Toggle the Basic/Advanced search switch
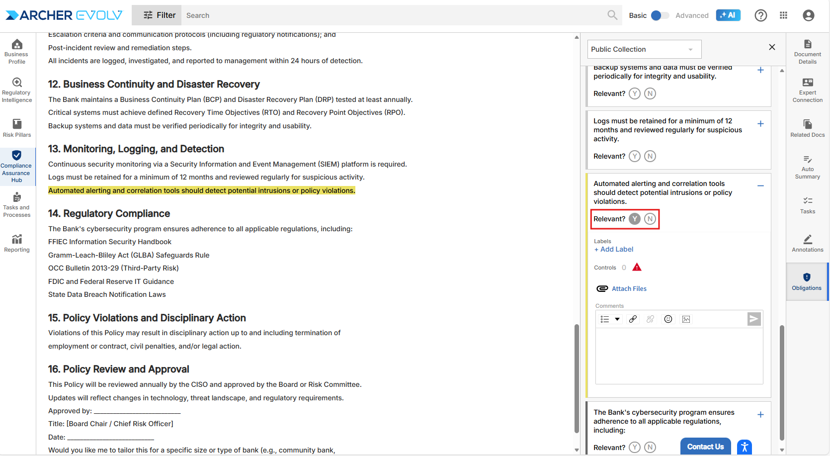This screenshot has height=456, width=830. point(660,15)
